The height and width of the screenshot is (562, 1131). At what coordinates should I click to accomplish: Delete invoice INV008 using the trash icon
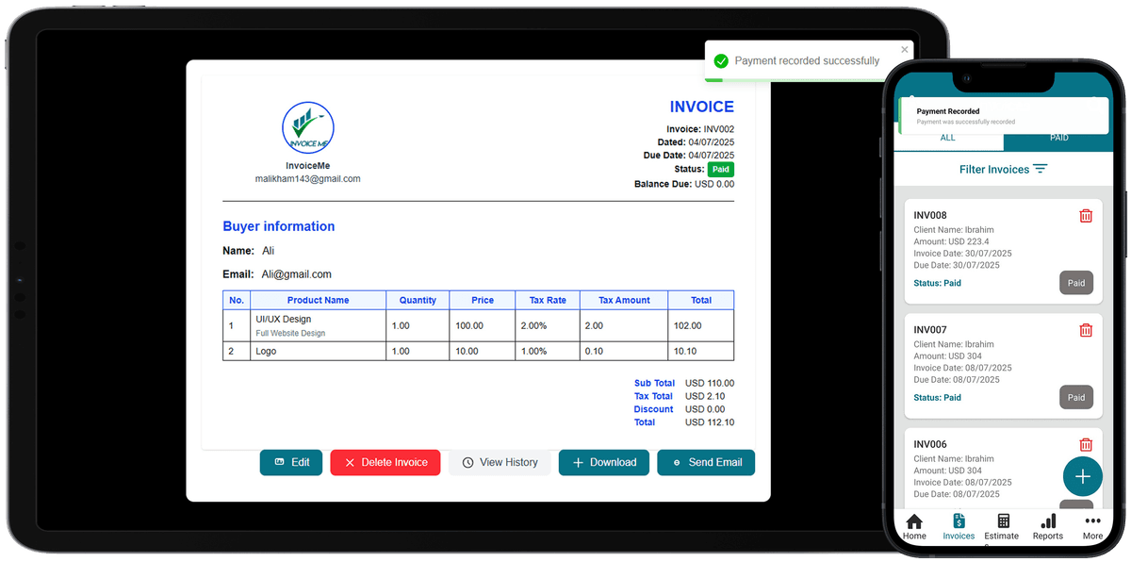point(1086,215)
